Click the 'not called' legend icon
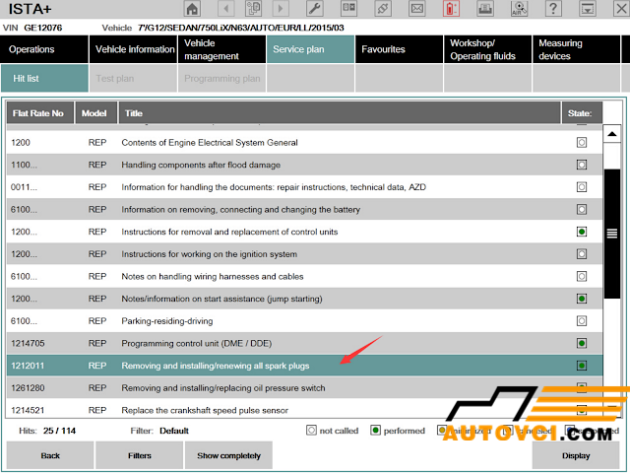The width and height of the screenshot is (630, 474). [311, 431]
